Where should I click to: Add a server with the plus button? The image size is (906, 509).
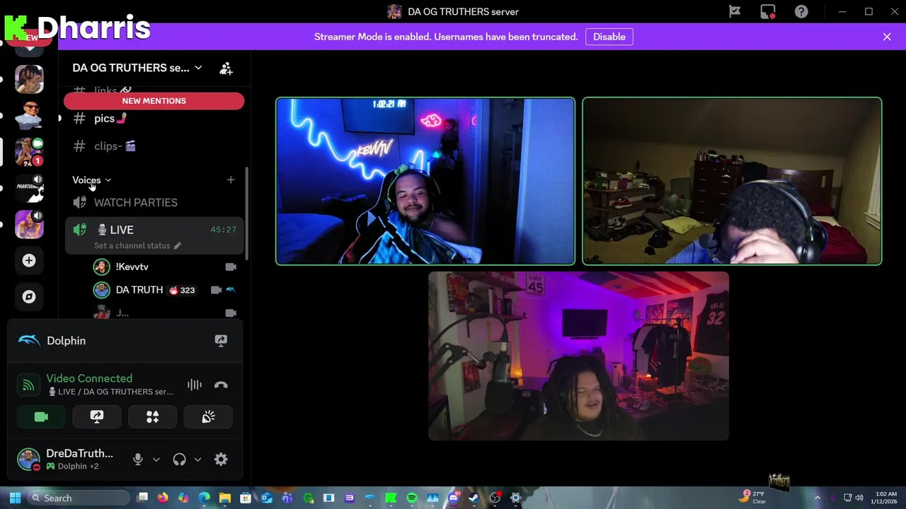click(29, 261)
